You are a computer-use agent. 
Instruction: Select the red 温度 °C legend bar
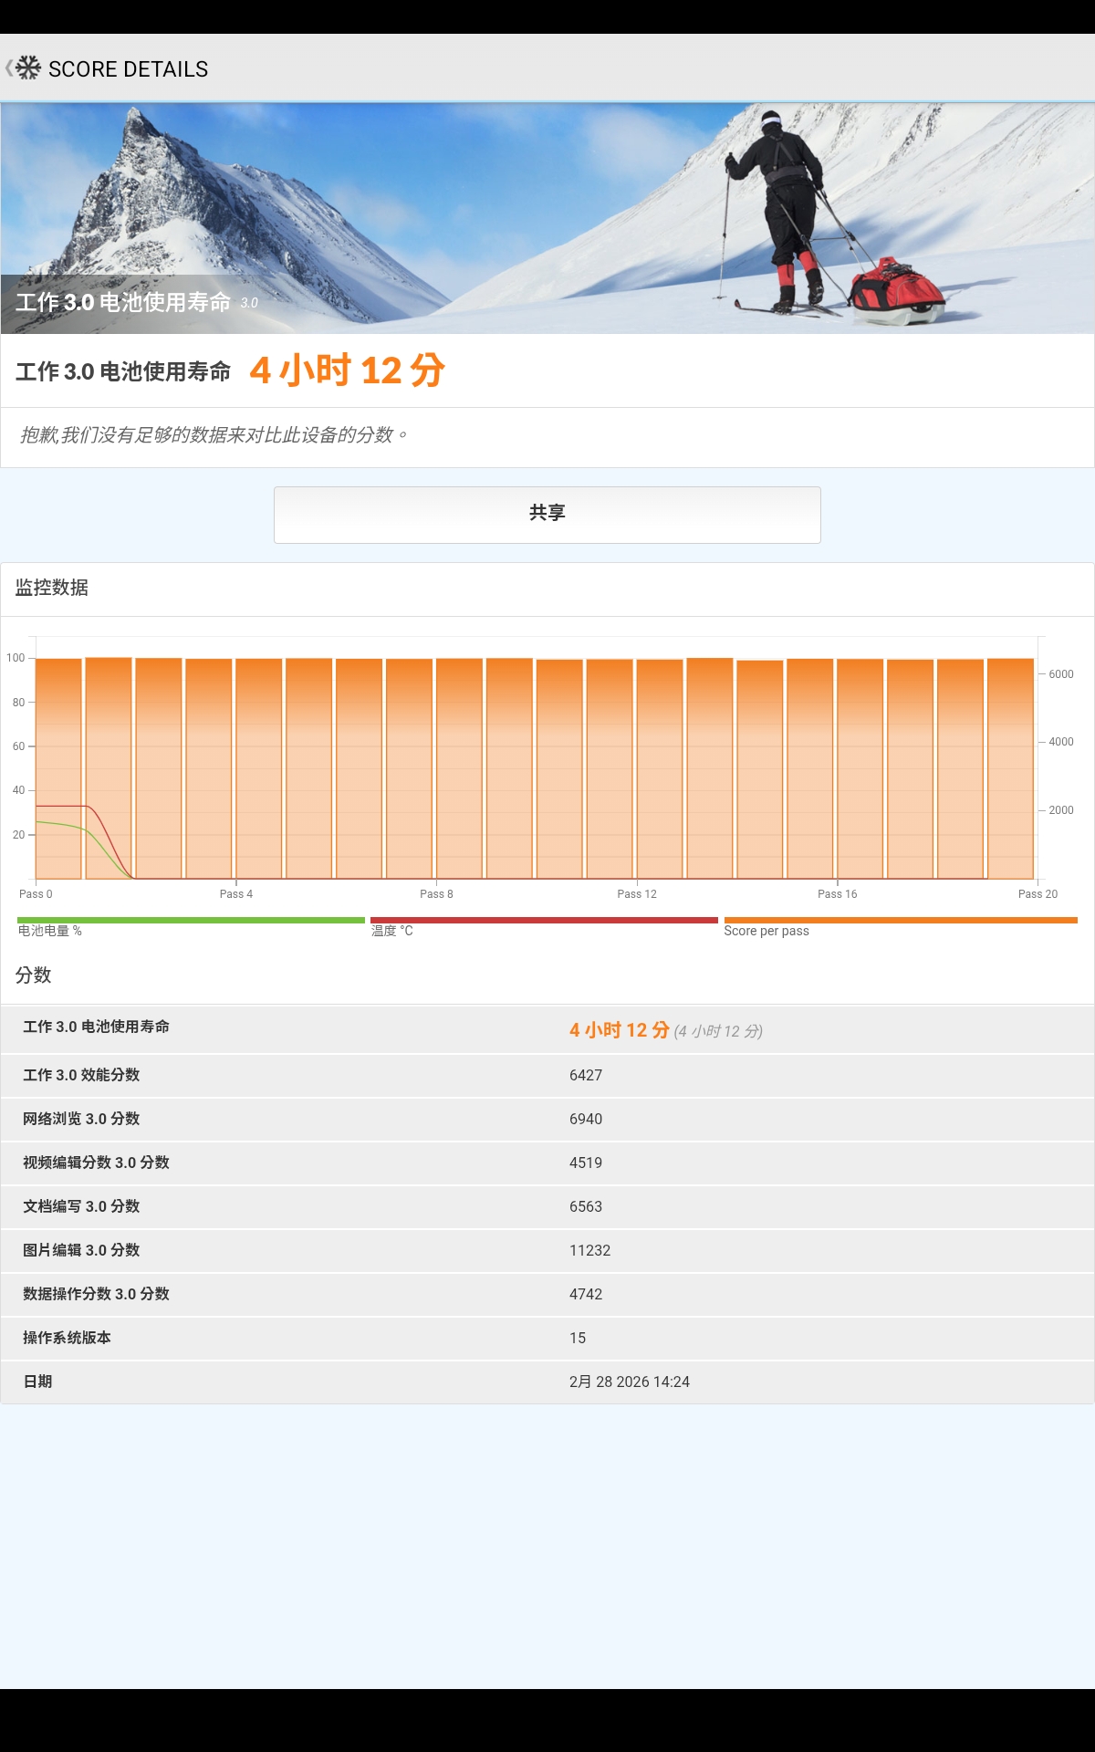[x=544, y=921]
